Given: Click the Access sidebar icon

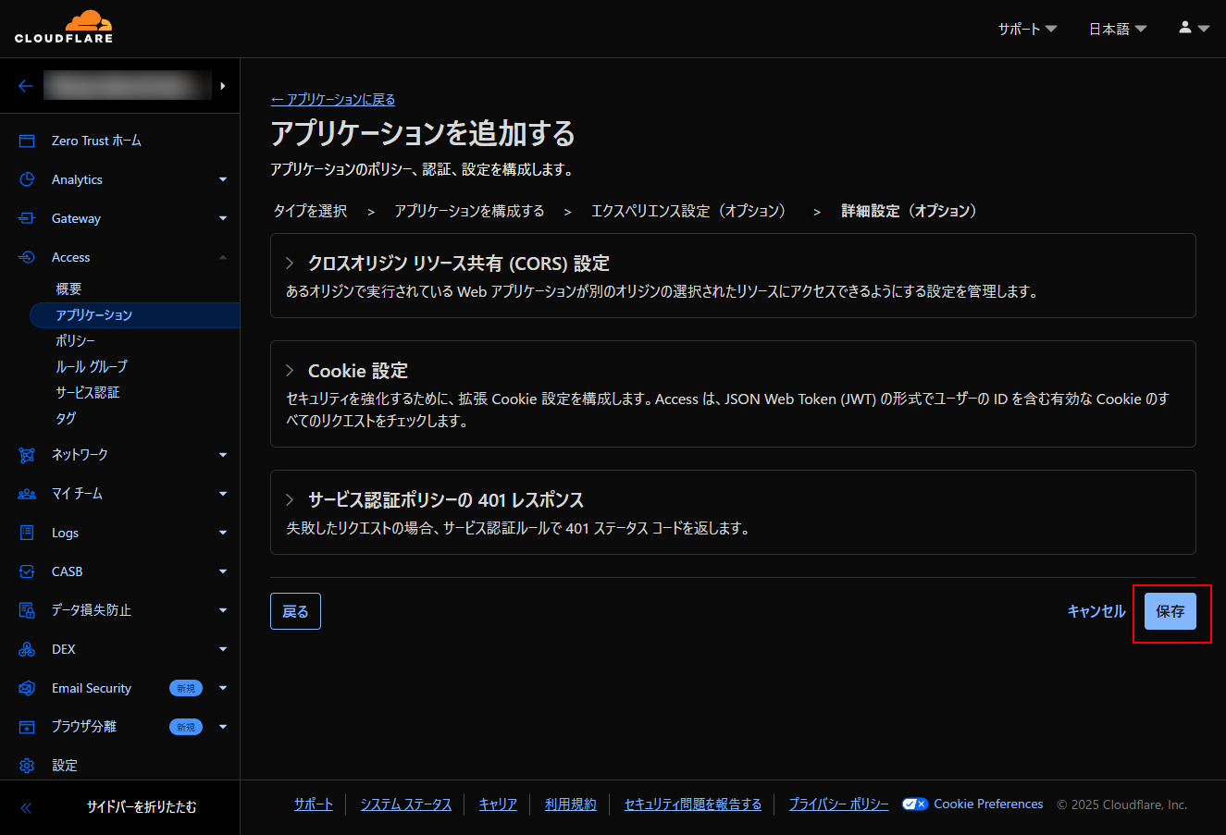Looking at the screenshot, I should pos(27,257).
